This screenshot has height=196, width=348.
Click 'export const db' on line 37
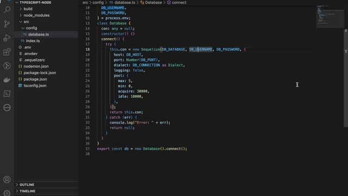click(x=113, y=149)
